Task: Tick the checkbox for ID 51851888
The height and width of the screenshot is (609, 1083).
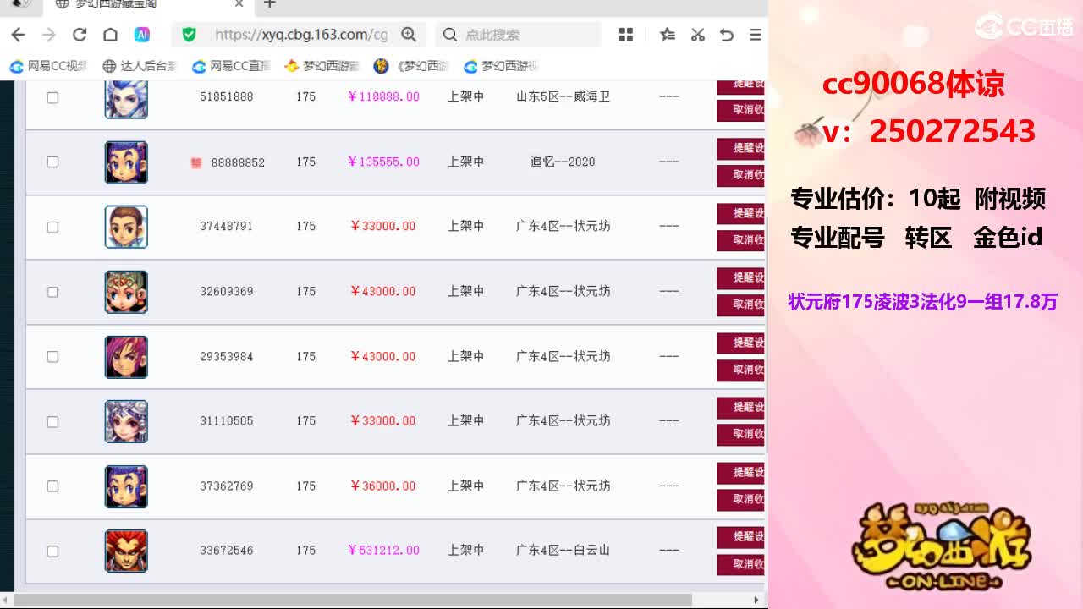Action: pyautogui.click(x=52, y=97)
